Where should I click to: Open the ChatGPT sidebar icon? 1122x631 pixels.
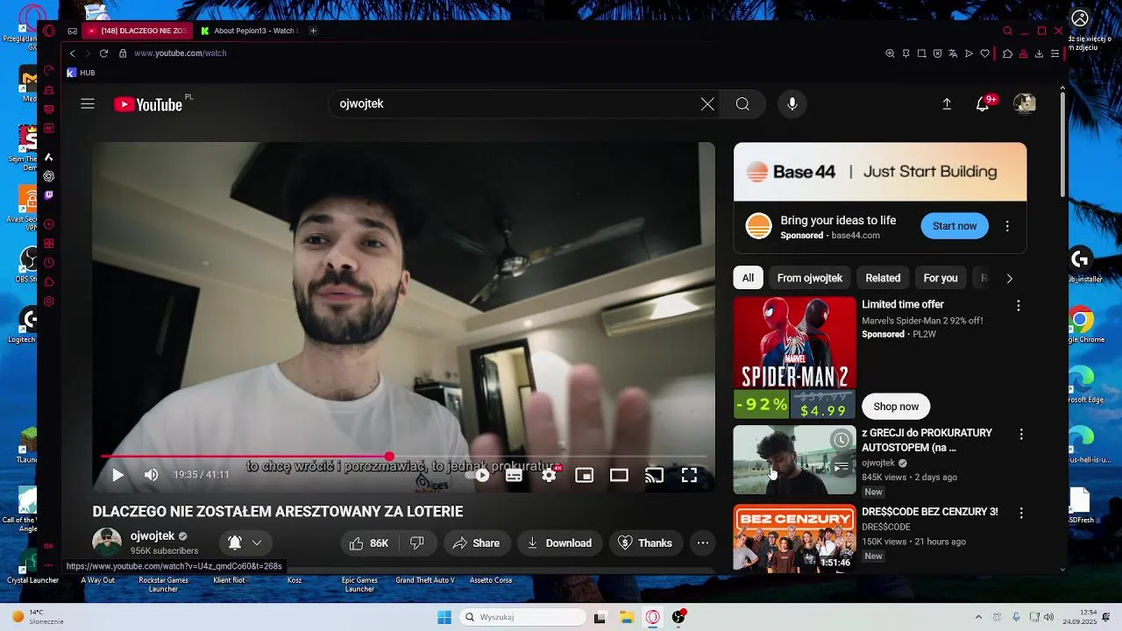click(x=49, y=176)
